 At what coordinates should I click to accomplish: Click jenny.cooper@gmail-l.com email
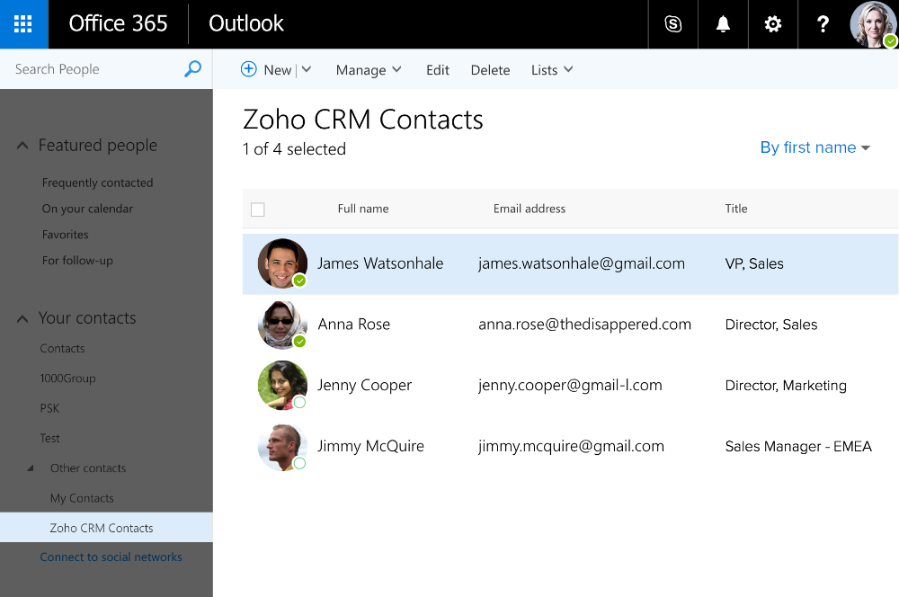[570, 386]
